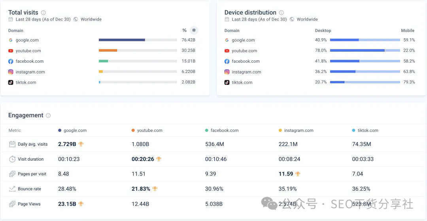Click YouTube logo in Device distribution

tap(227, 51)
